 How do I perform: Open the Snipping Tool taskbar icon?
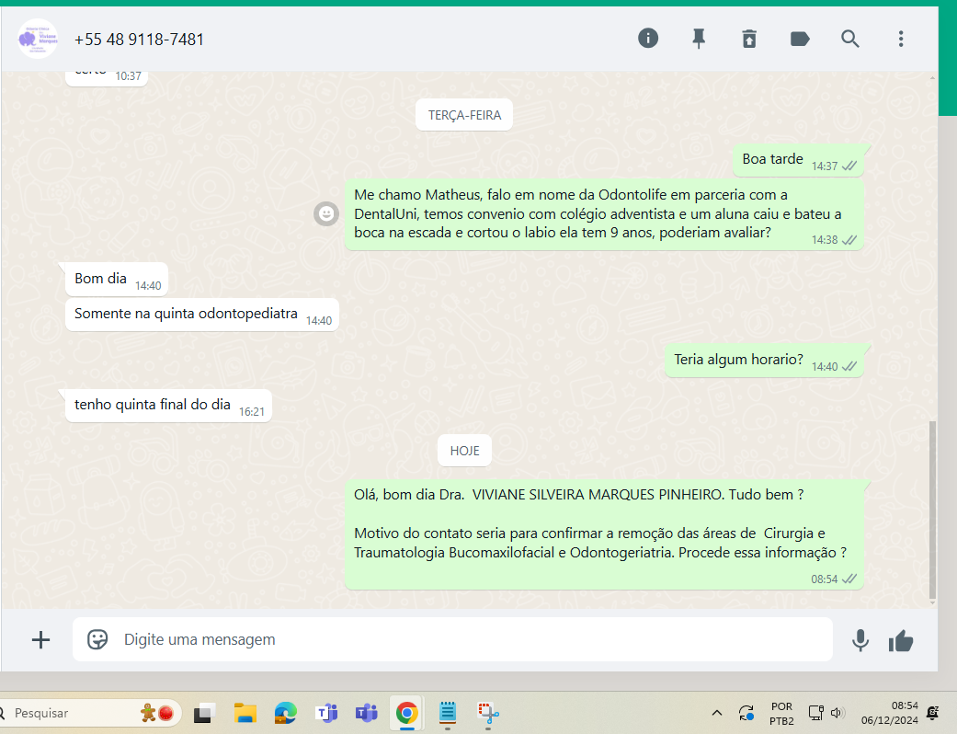tap(487, 713)
